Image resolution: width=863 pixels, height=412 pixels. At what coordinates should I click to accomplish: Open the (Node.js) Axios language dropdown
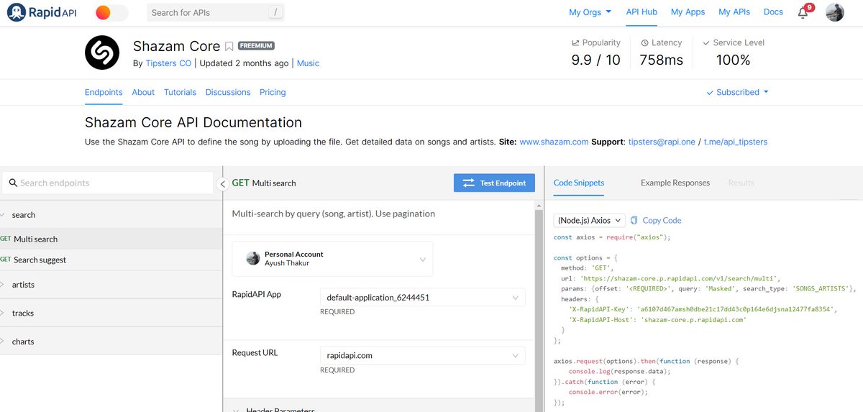coord(589,220)
